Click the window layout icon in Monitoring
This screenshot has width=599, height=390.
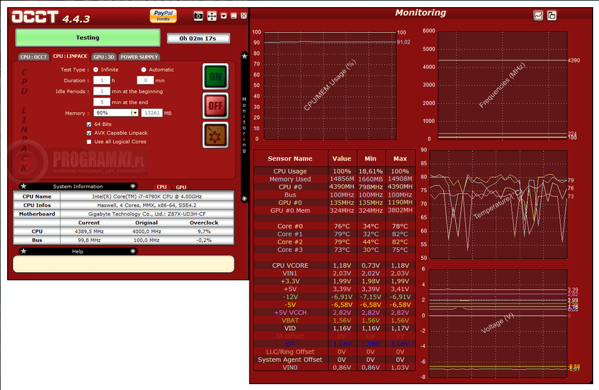pos(551,16)
